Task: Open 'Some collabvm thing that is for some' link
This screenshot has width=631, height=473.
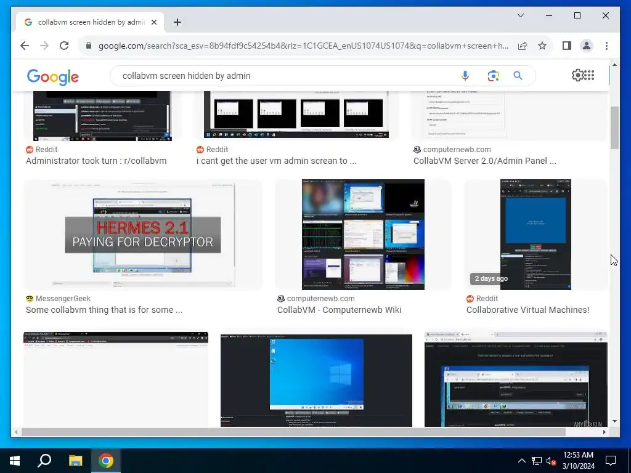Action: pos(104,310)
